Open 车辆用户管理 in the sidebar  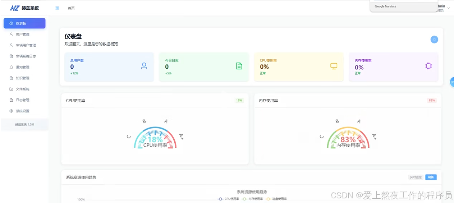pyautogui.click(x=24, y=45)
